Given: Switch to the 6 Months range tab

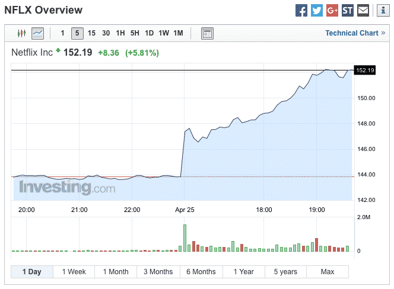Looking at the screenshot, I should point(201,272).
